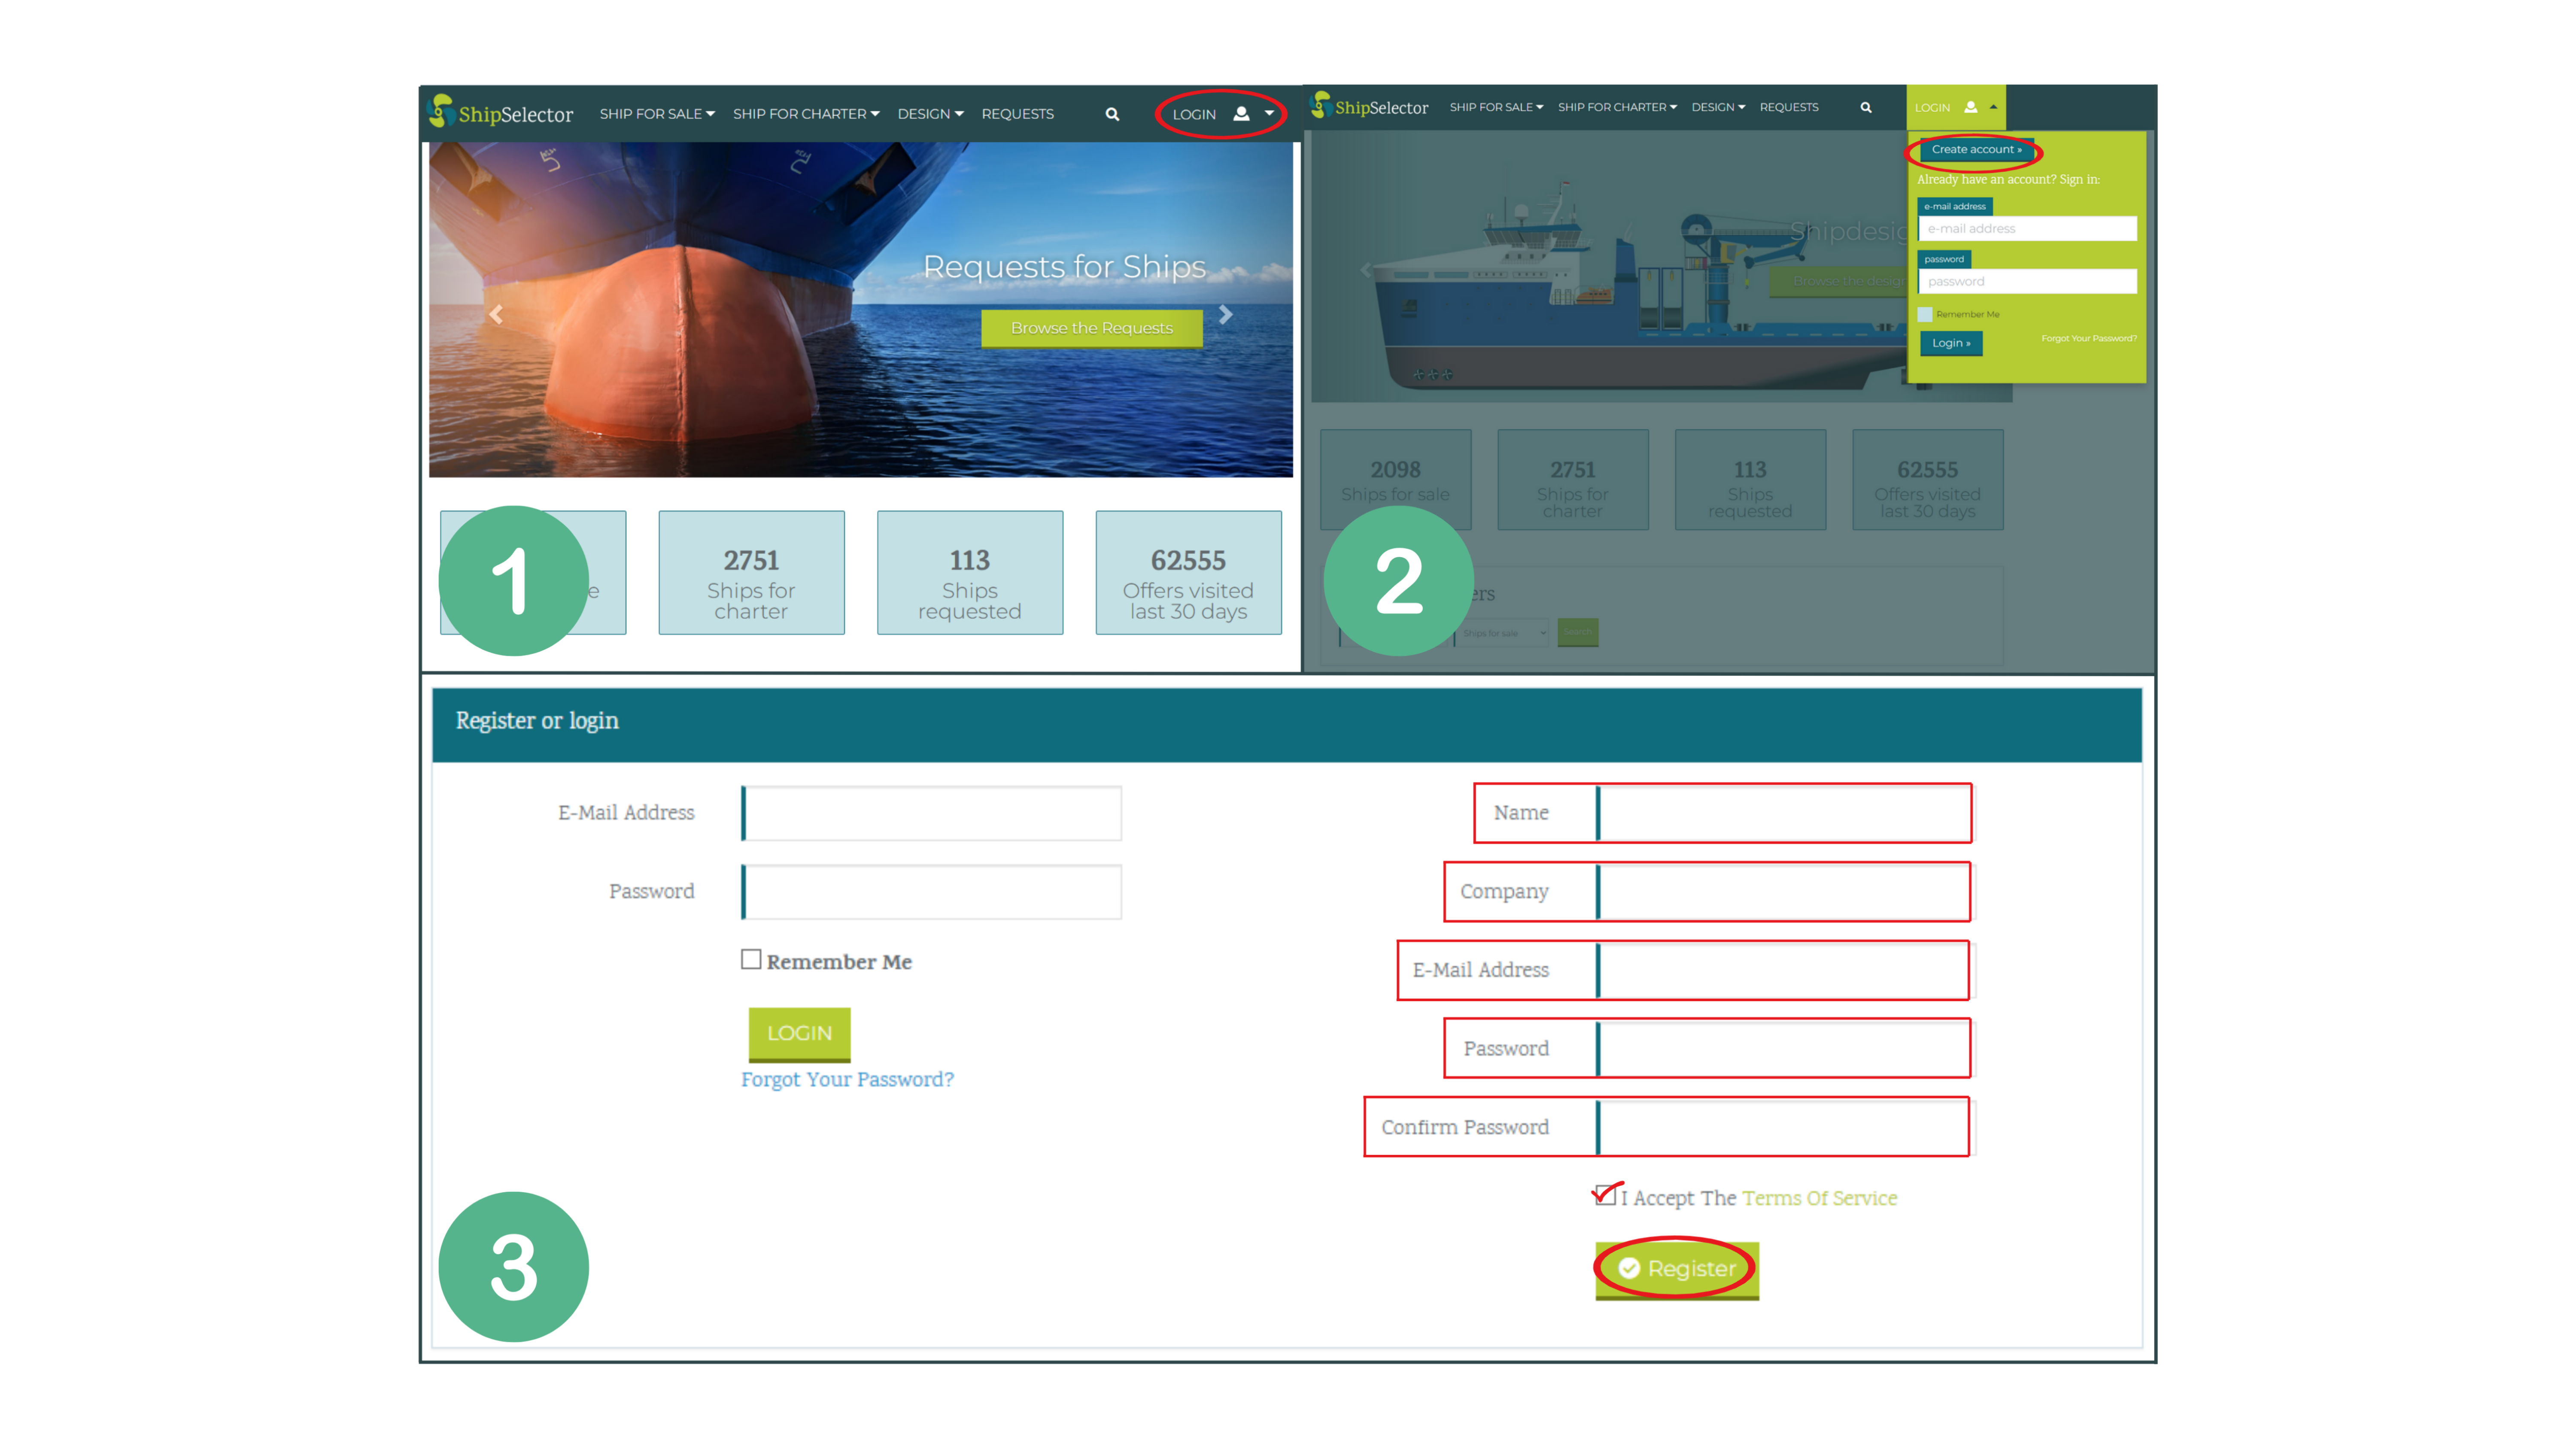Focus dropdown e-mail address field
The width and height of the screenshot is (2576, 1449).
[2027, 229]
